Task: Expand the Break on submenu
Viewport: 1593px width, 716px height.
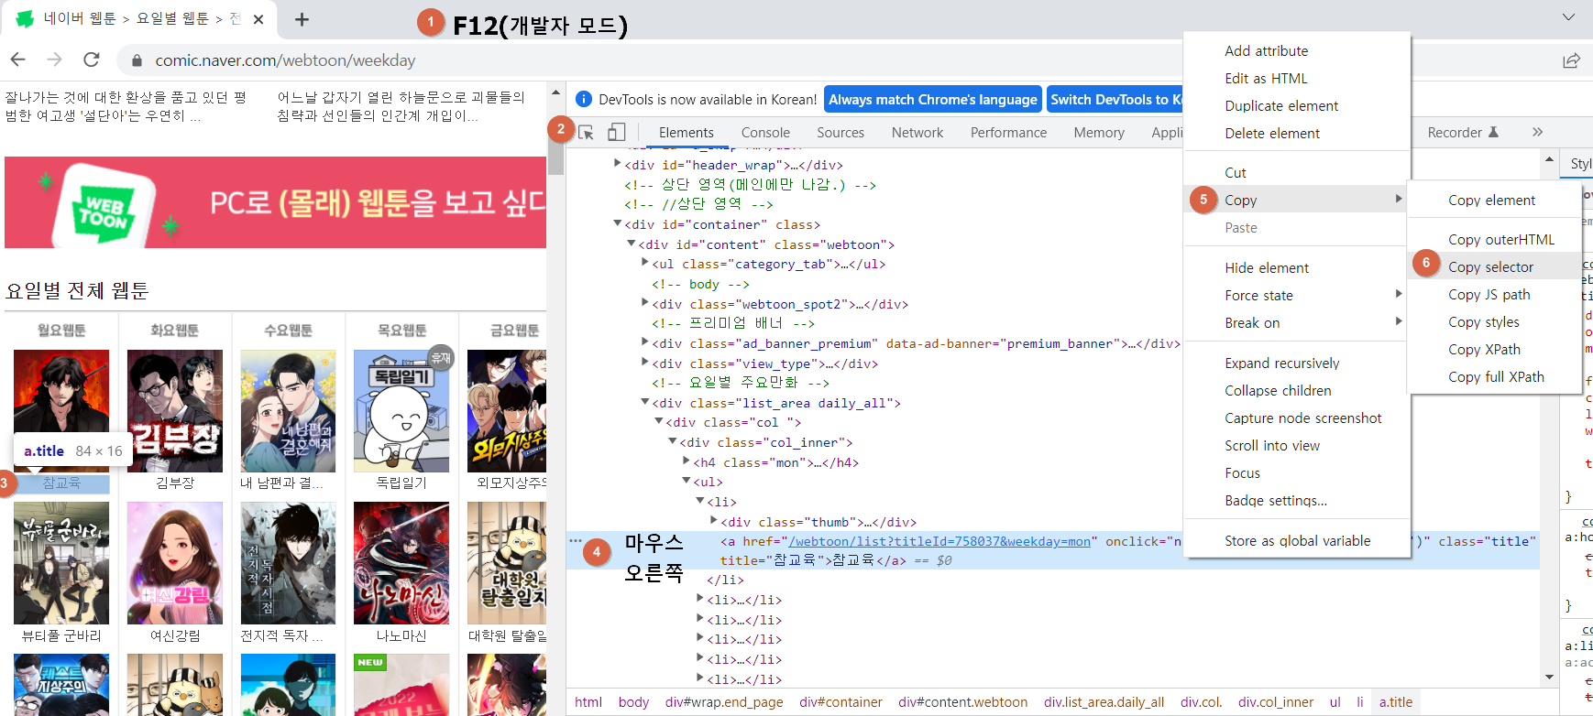Action: (x=1296, y=323)
